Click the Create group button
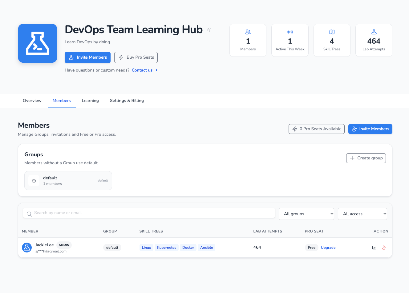The width and height of the screenshot is (409, 293). tap(366, 158)
